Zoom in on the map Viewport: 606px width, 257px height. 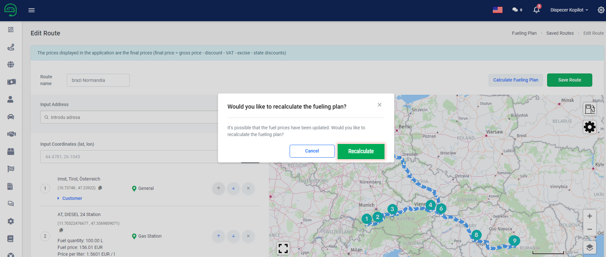pyautogui.click(x=589, y=216)
